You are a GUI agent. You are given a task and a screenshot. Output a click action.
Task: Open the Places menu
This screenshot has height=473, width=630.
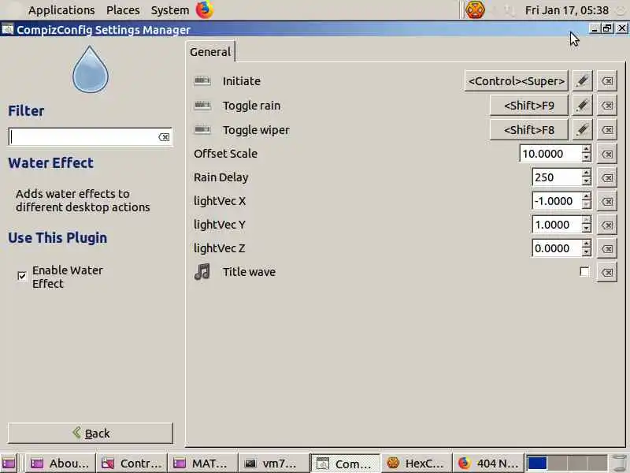(x=123, y=10)
